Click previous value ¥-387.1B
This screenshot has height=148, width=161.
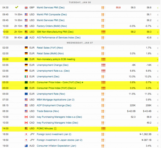point(146,140)
